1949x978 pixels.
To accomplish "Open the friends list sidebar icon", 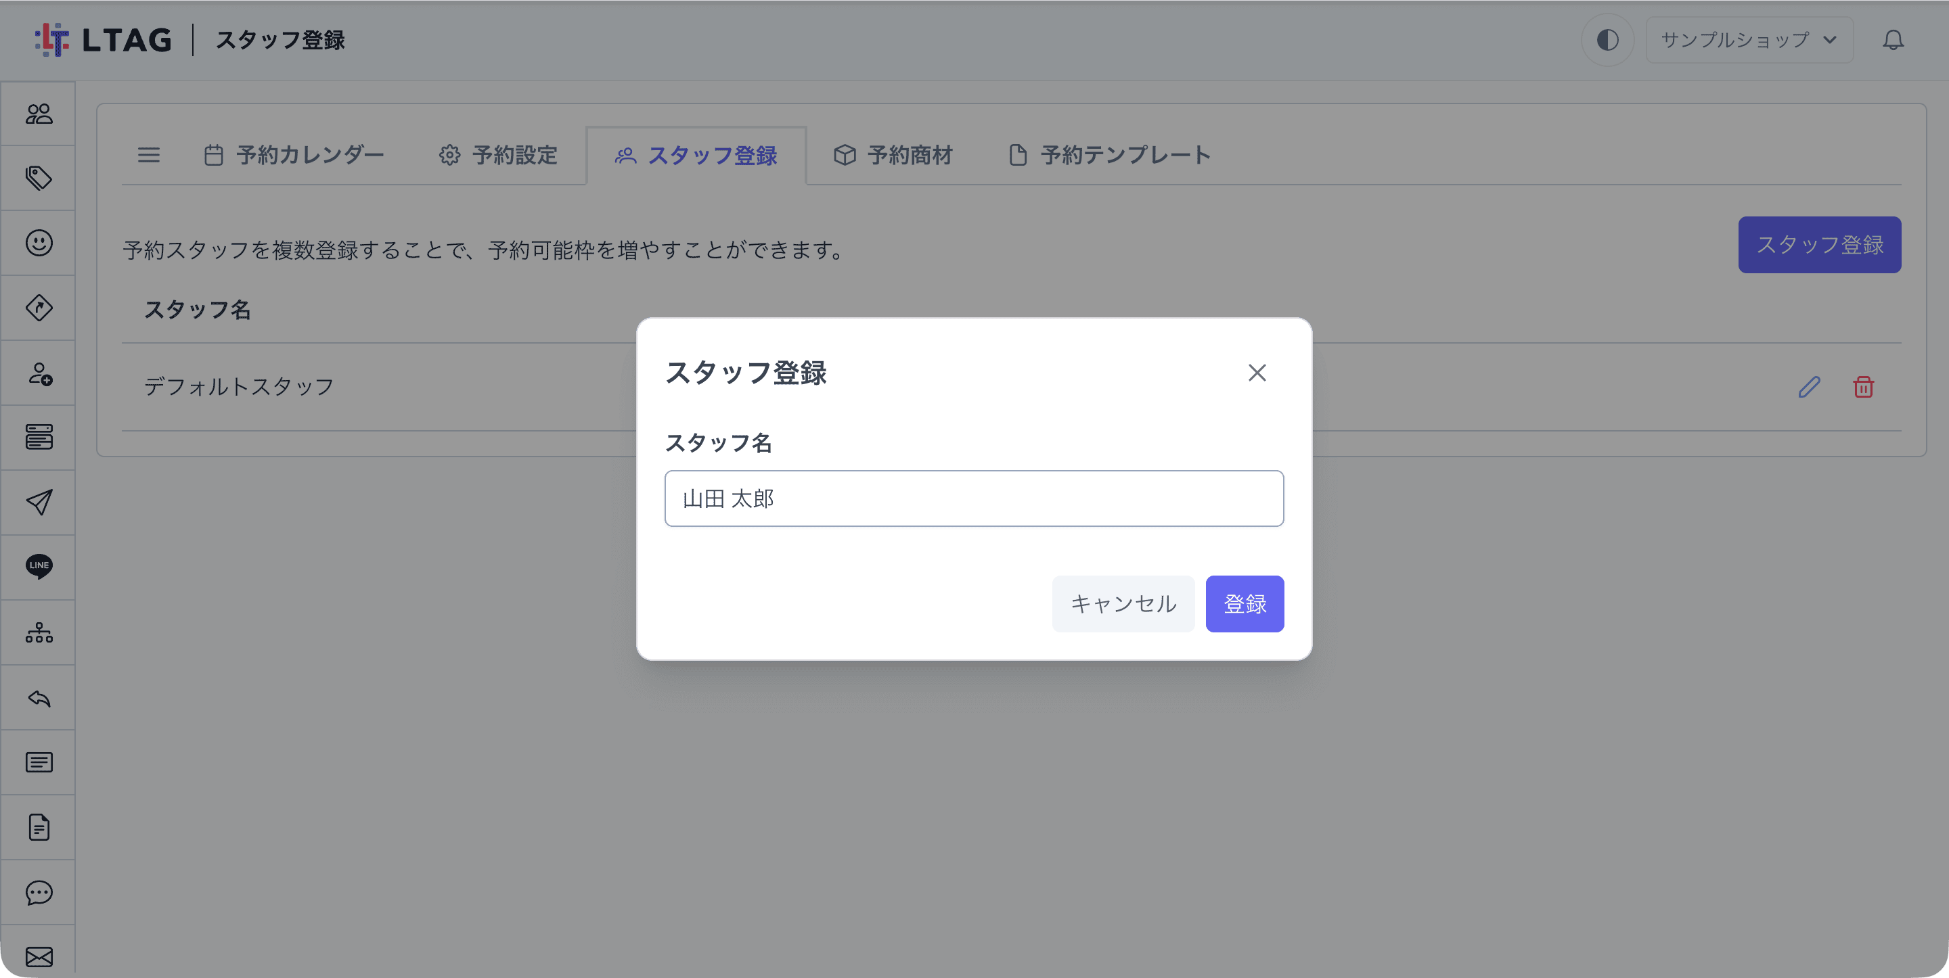I will (39, 114).
